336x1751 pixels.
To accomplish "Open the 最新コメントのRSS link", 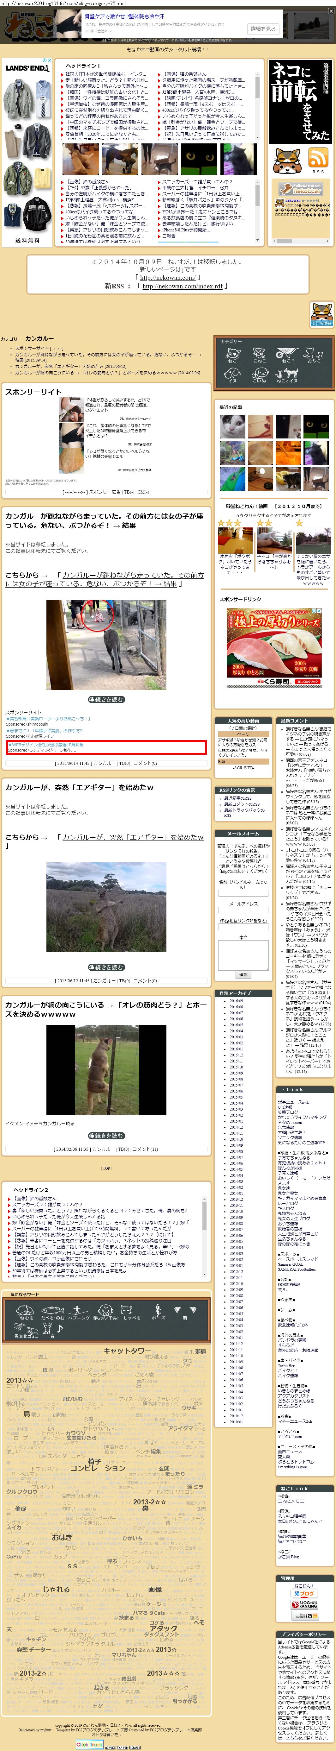I will point(242,804).
